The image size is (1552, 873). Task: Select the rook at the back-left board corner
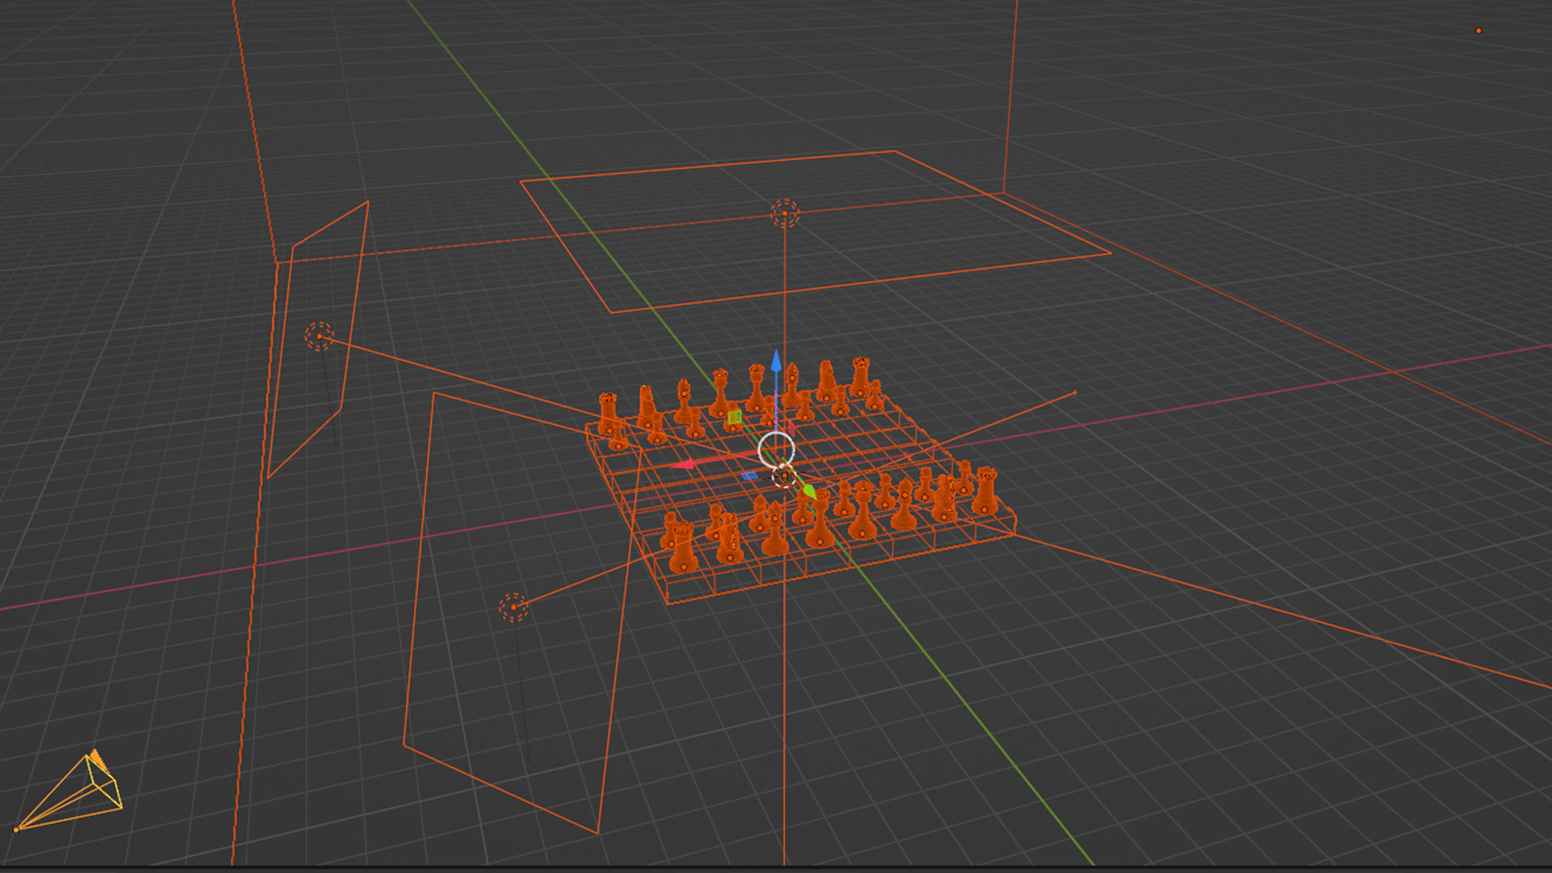click(x=609, y=413)
